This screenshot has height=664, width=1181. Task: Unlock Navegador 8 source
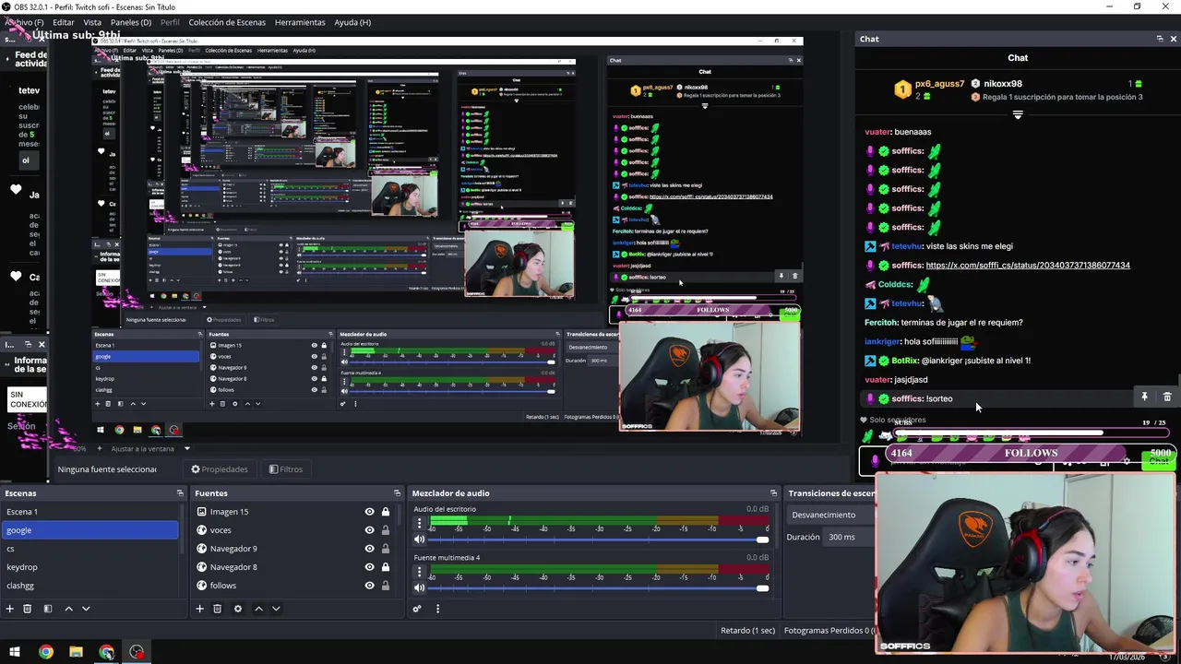386,567
